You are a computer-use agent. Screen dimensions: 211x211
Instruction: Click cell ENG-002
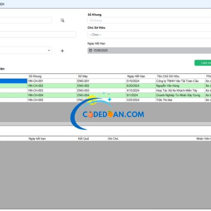(101, 86)
